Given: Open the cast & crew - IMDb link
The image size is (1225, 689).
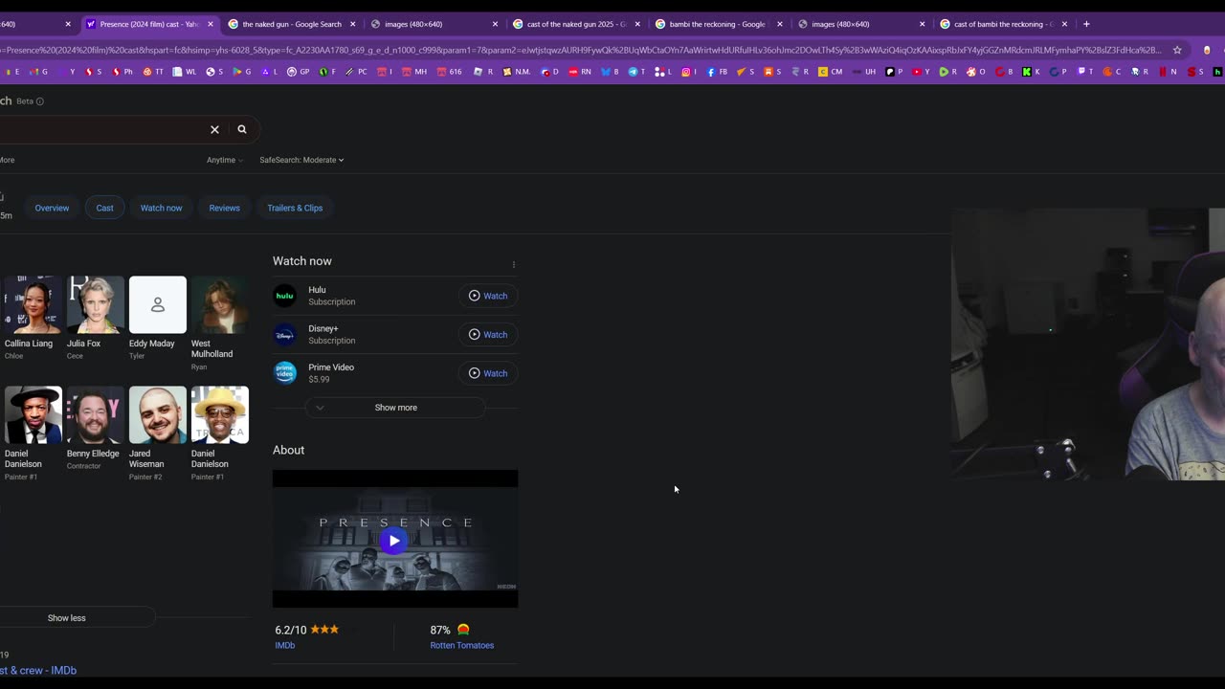Looking at the screenshot, I should (38, 671).
